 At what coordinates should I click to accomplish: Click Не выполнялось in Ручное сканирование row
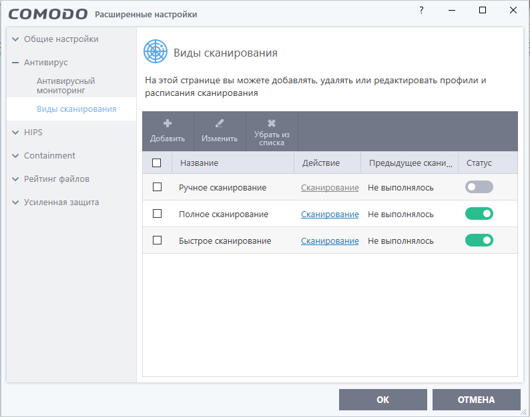point(401,188)
